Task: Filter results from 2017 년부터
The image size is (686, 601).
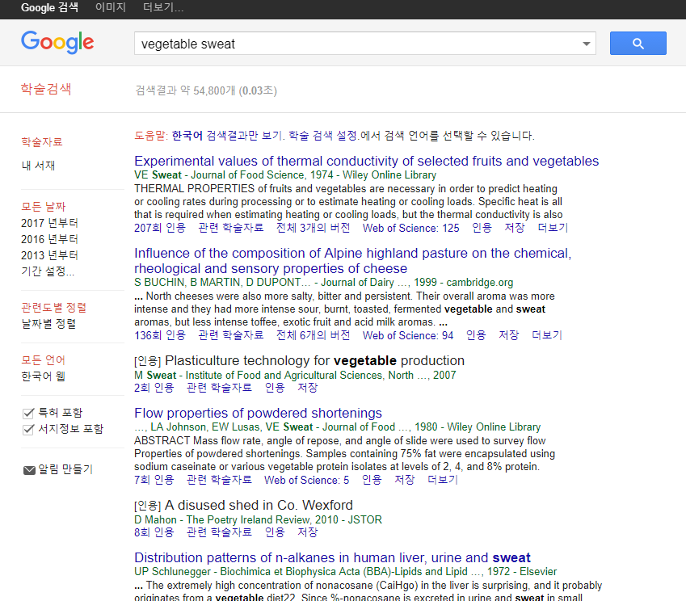Action: tap(49, 223)
